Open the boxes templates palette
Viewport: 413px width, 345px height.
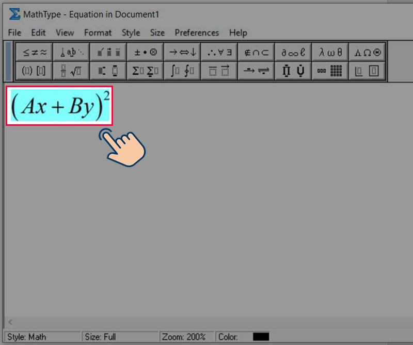pyautogui.click(x=367, y=71)
